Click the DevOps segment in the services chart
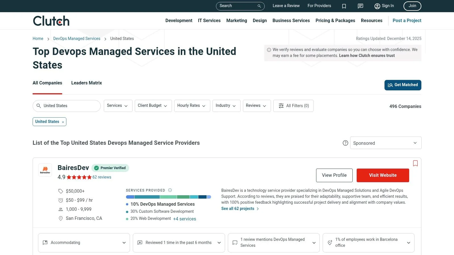 (x=131, y=197)
